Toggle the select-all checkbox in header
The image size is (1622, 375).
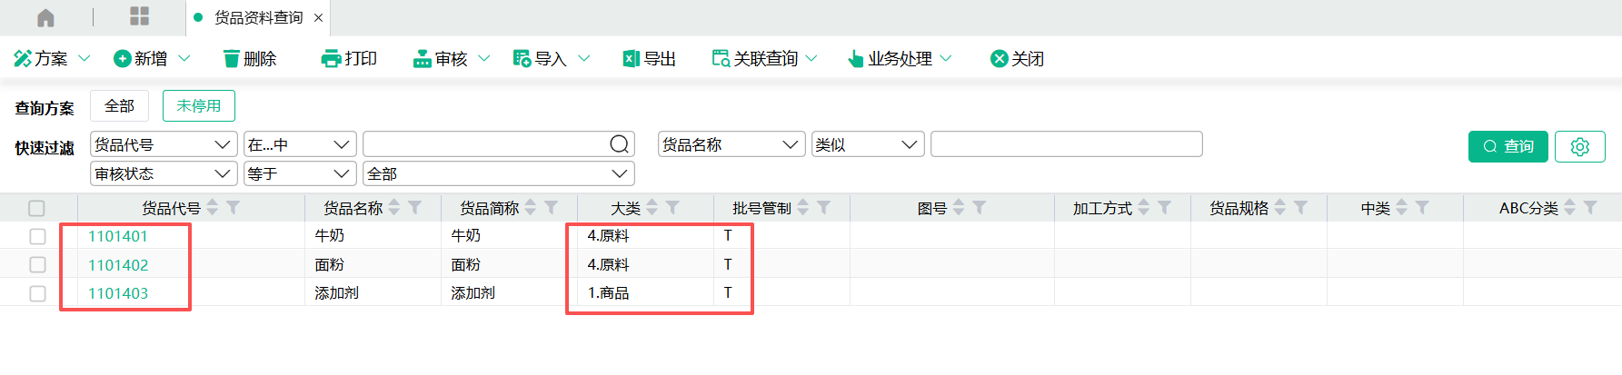tap(36, 208)
